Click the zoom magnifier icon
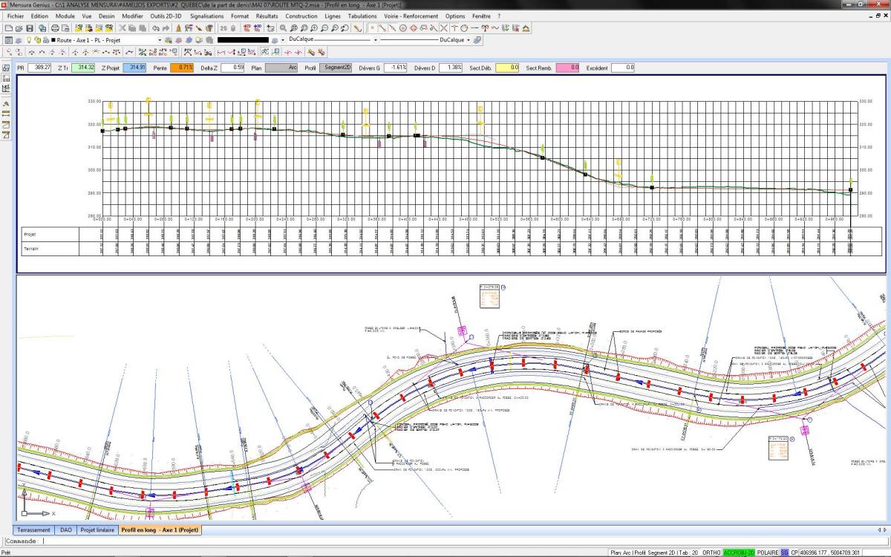The width and height of the screenshot is (891, 557). [283, 28]
